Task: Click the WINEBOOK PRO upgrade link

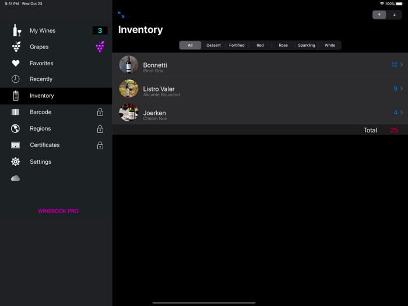Action: (x=58, y=211)
